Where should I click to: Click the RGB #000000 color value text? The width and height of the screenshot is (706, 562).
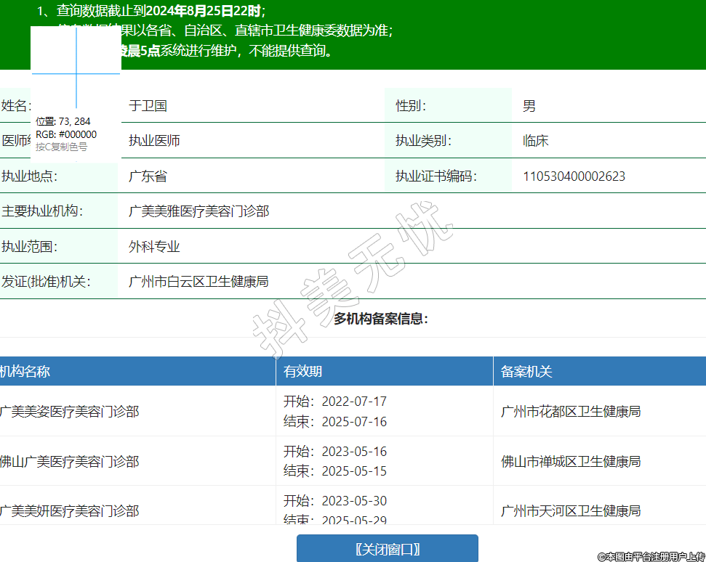[66, 134]
